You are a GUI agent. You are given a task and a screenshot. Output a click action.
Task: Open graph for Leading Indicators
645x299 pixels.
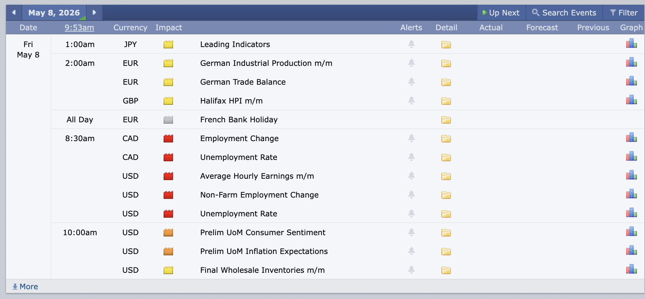631,44
